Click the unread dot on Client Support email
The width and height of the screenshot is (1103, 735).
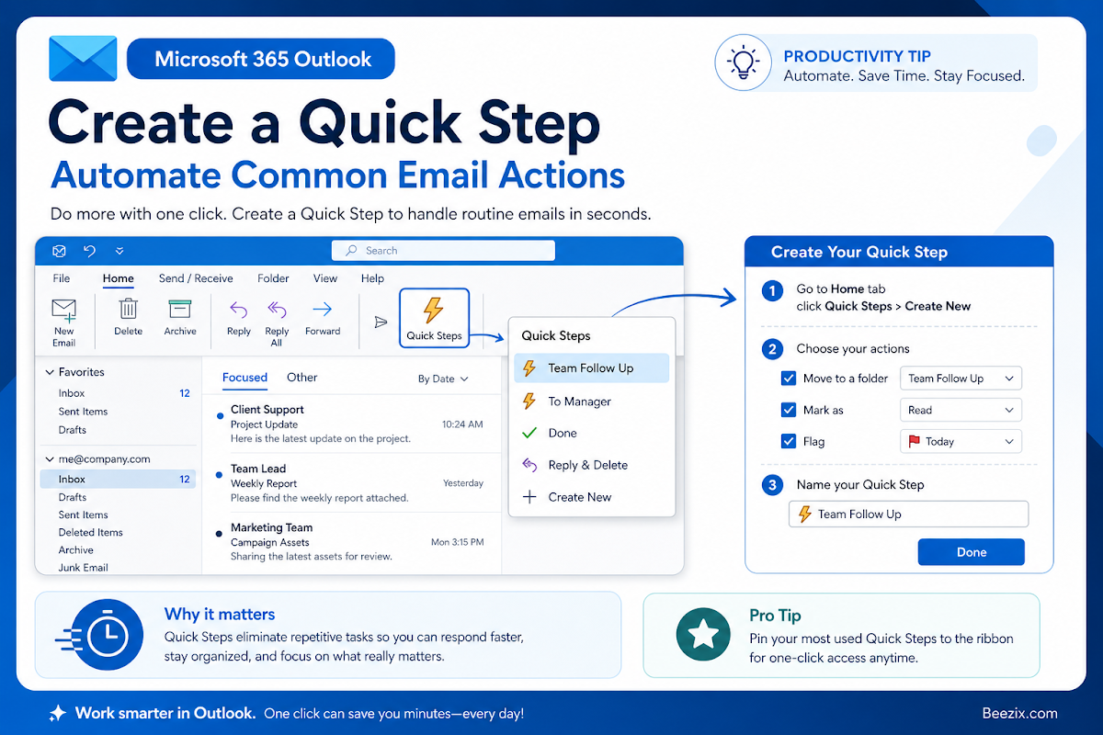[x=219, y=416]
